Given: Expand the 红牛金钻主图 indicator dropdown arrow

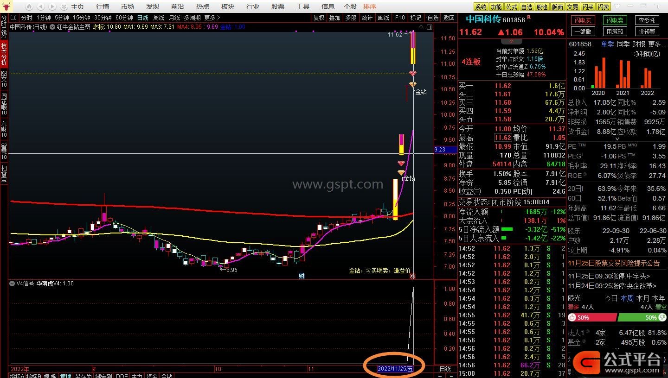Looking at the screenshot, I should pos(52,27).
